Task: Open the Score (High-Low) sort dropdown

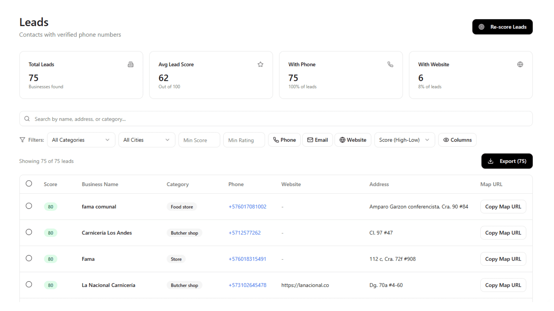Action: pyautogui.click(x=404, y=140)
